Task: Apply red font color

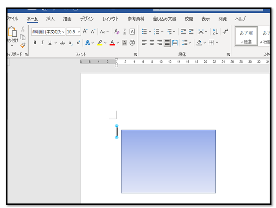Action: click(112, 43)
